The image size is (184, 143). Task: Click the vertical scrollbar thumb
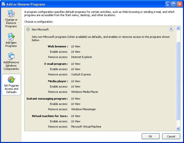point(178,81)
